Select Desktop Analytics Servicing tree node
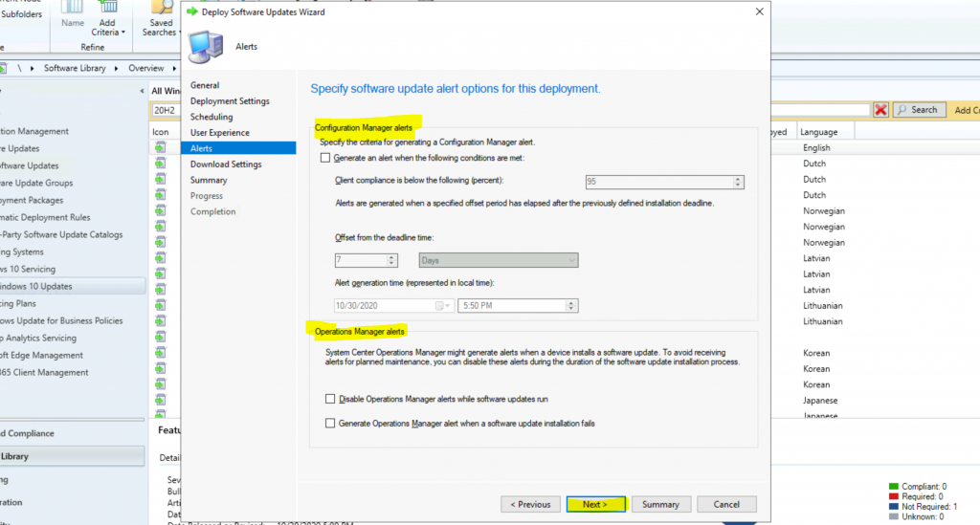The height and width of the screenshot is (525, 980). 38,338
